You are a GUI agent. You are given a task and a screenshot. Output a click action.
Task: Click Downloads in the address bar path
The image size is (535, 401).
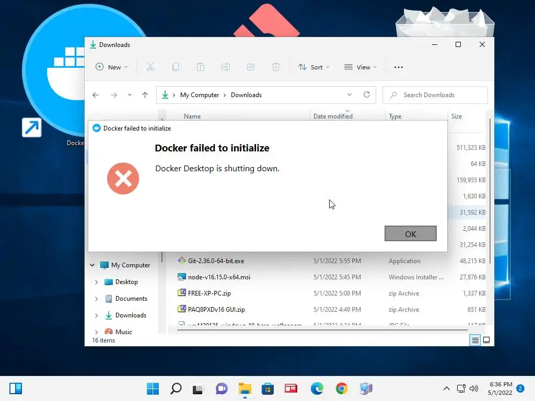click(247, 95)
